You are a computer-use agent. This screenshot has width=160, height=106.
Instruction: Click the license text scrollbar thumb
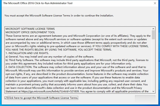point(153,35)
